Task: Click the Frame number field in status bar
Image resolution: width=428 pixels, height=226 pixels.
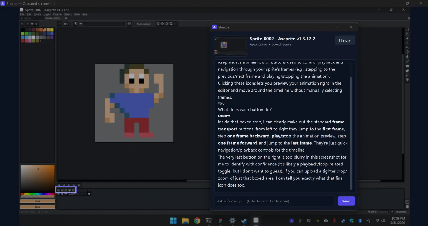Action: tap(384, 212)
